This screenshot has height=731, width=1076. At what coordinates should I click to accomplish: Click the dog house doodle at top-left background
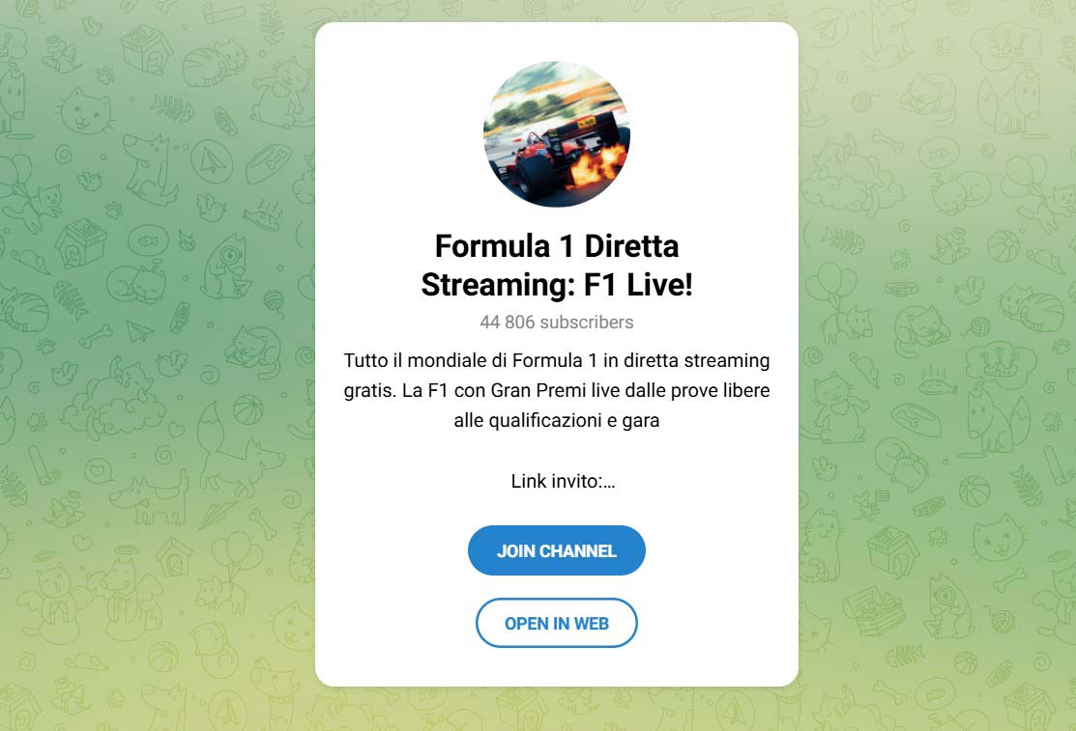tap(147, 49)
